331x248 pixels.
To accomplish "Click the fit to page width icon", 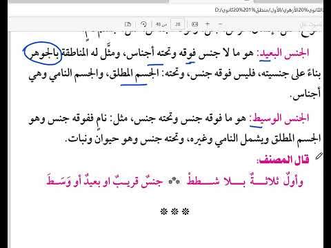I will 194,24.
